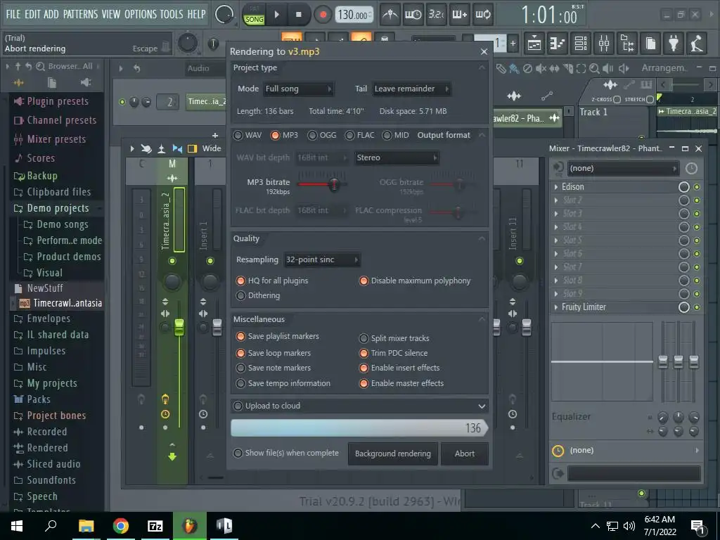720x540 pixels.
Task: Click the volume speaker tray icon
Action: pyautogui.click(x=629, y=526)
